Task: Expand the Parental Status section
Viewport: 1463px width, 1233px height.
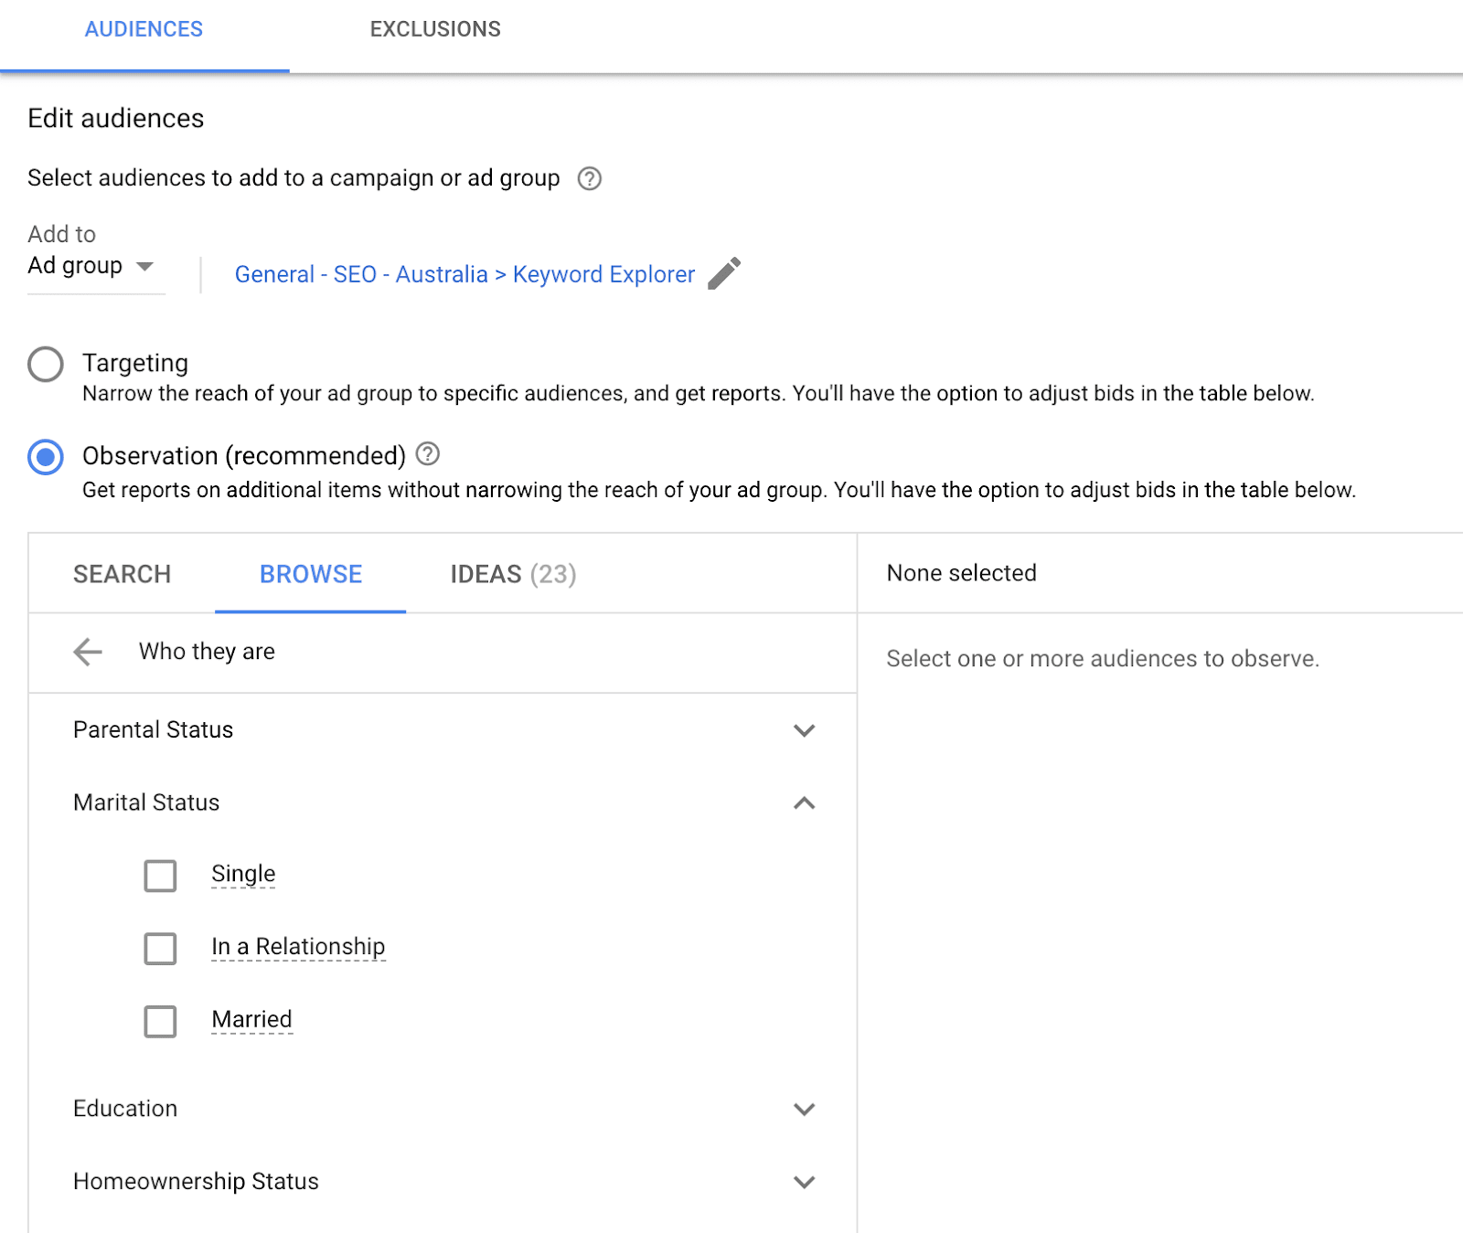Action: coord(804,730)
